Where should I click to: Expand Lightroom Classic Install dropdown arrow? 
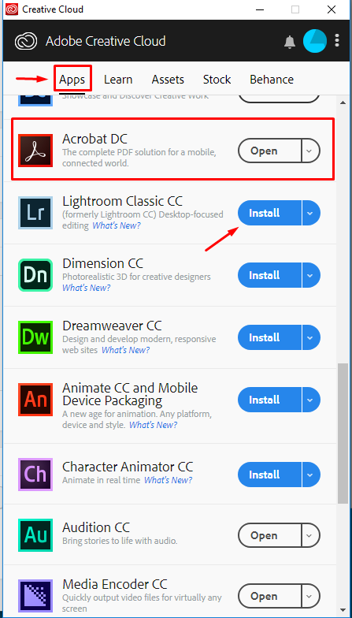click(311, 213)
